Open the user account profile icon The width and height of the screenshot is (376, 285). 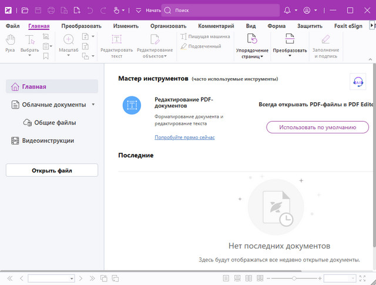coord(306,11)
